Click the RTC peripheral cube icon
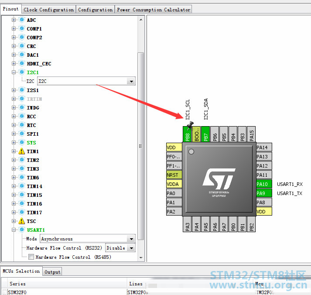The image size is (311, 295). click(22, 125)
